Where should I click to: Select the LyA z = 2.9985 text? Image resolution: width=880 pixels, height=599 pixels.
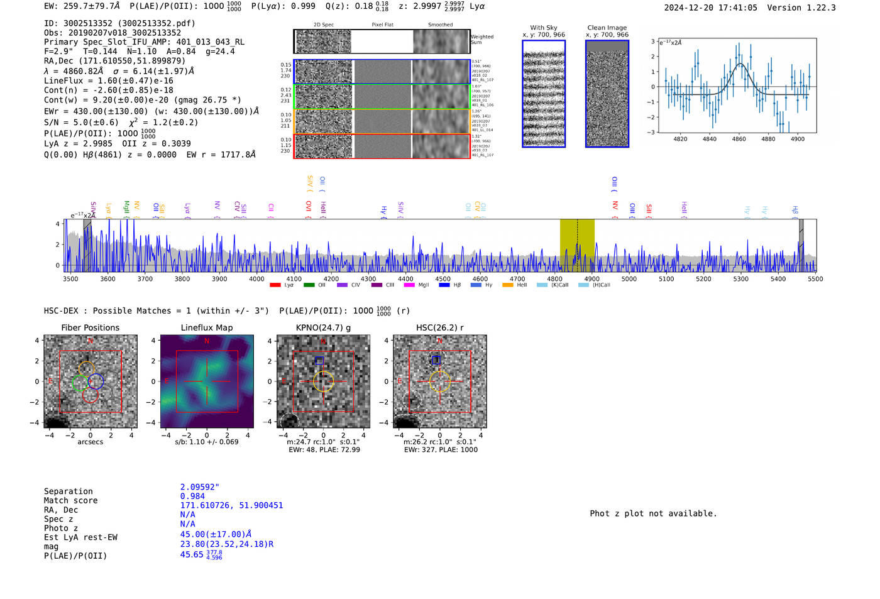79,144
